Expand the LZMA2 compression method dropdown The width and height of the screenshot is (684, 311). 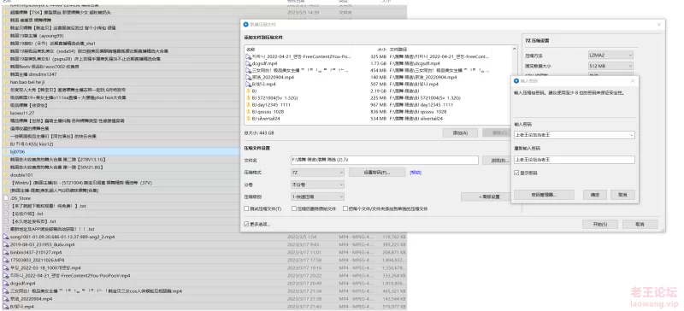[610, 56]
